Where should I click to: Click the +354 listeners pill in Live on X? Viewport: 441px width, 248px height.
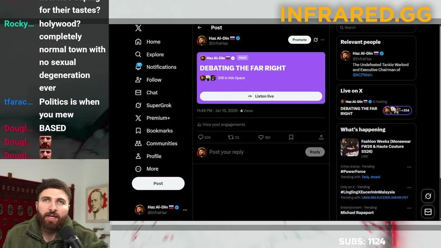coord(397,110)
